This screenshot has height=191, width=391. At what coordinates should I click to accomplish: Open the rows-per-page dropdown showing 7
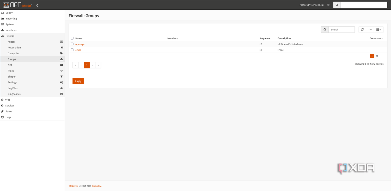click(x=370, y=30)
